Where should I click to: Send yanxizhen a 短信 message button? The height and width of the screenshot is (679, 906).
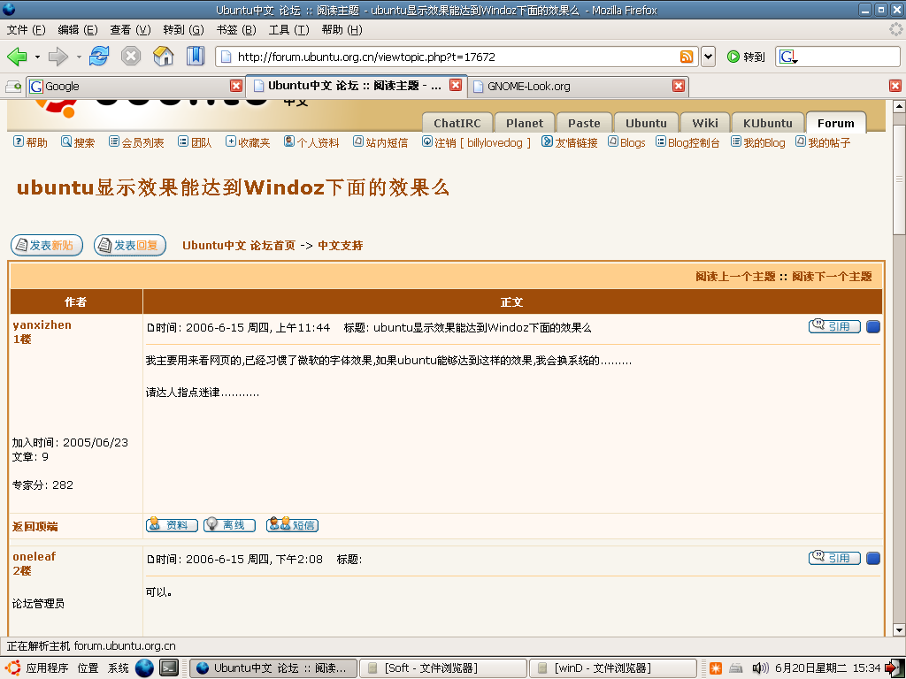(x=292, y=524)
